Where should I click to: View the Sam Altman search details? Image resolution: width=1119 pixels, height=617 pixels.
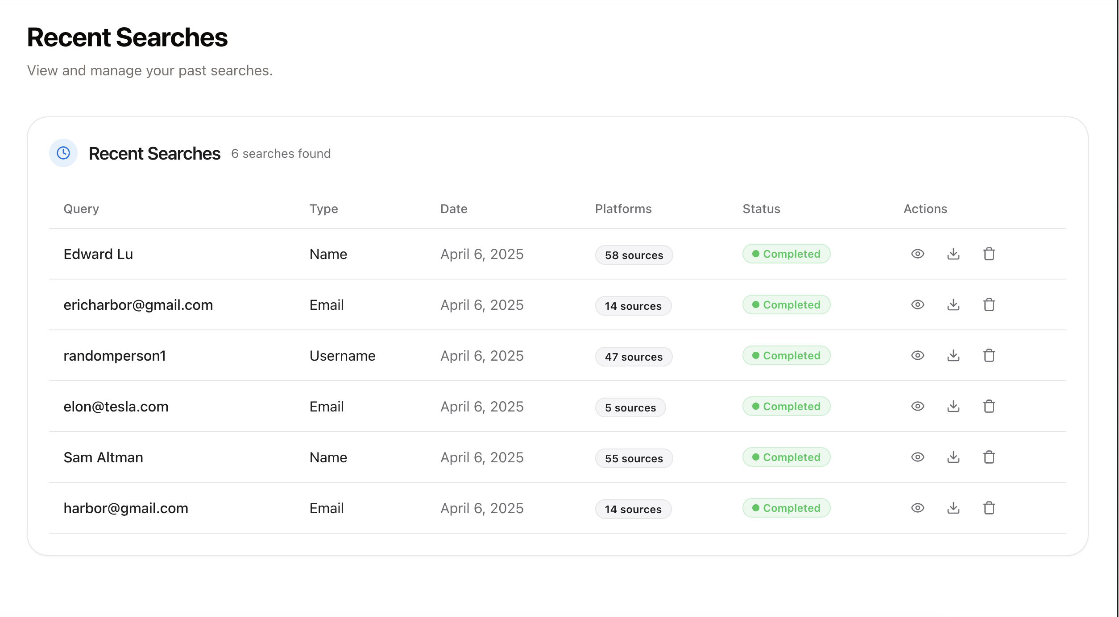917,457
